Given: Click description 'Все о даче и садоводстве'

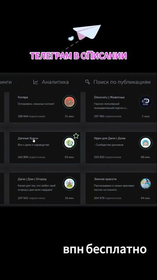Looking at the screenshot, I should (x=33, y=145).
